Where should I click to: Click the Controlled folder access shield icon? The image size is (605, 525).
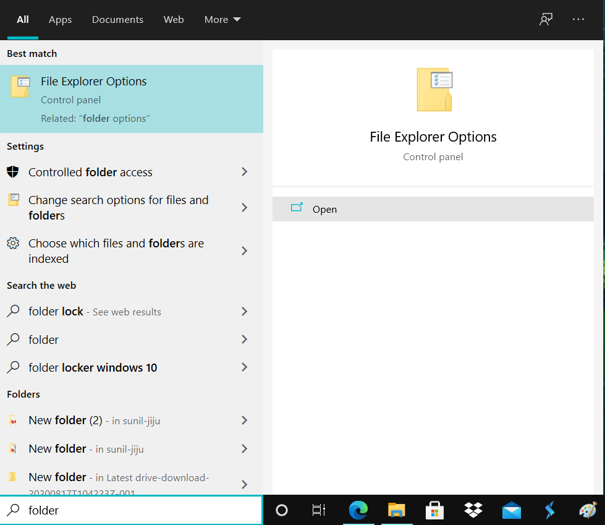pos(13,172)
